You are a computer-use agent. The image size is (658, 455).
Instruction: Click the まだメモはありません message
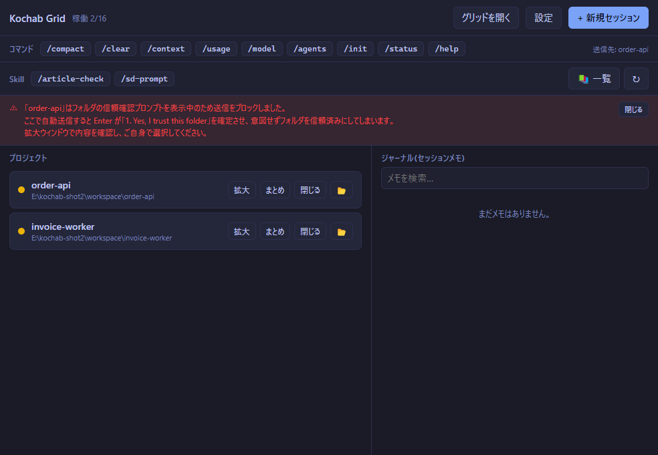coord(514,214)
